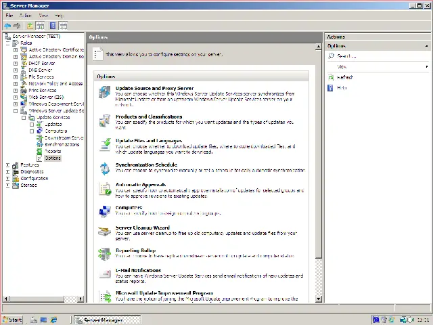Click the Help toolbar icon

pyautogui.click(x=53, y=26)
